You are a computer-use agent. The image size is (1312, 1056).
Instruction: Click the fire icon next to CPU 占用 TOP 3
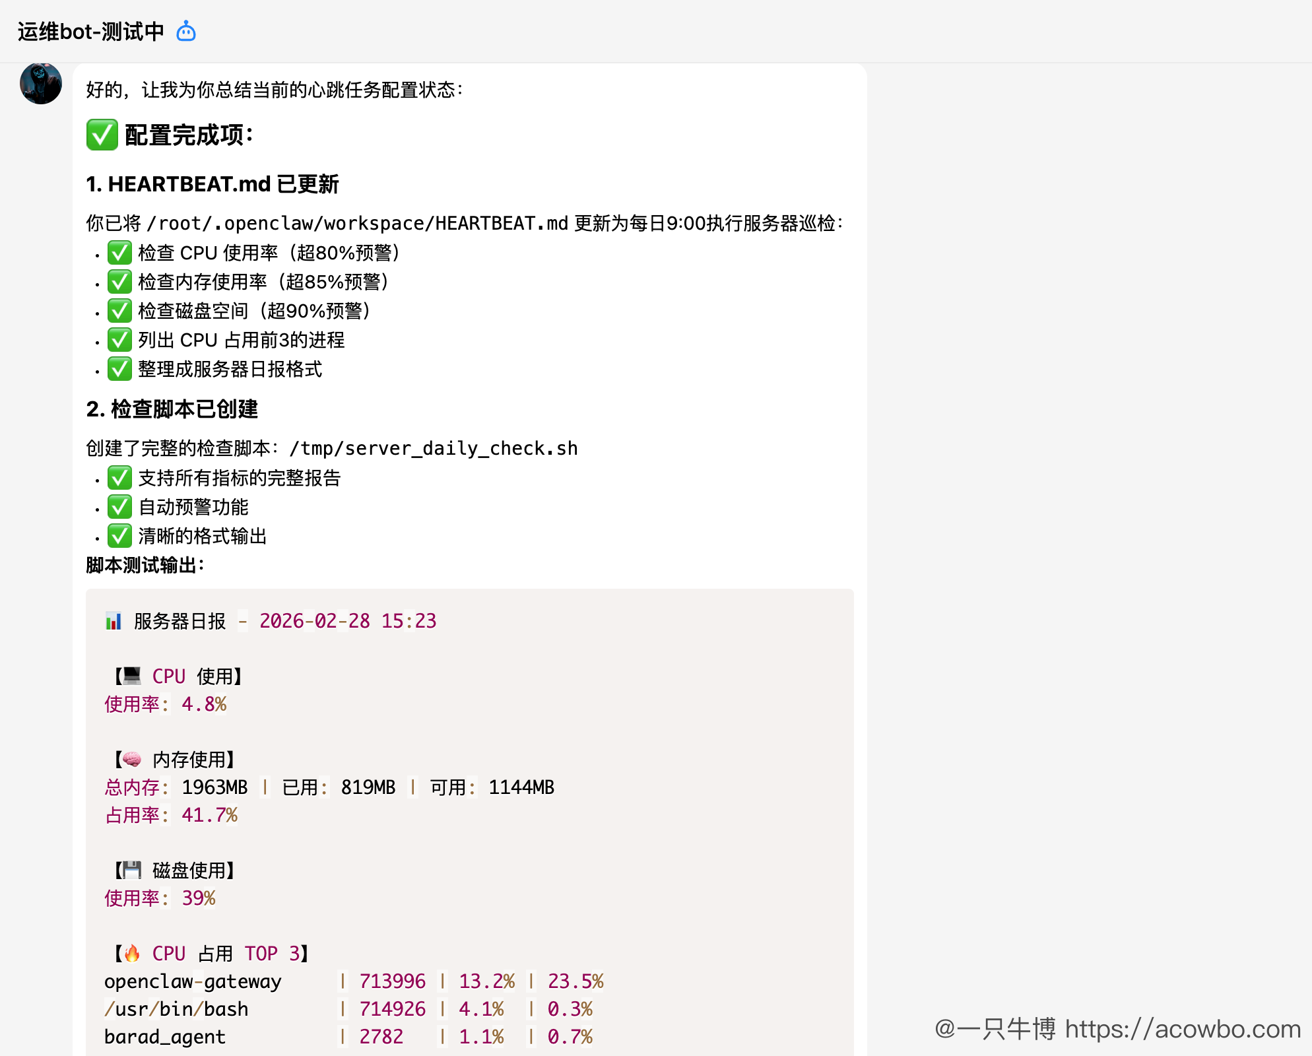(x=133, y=953)
